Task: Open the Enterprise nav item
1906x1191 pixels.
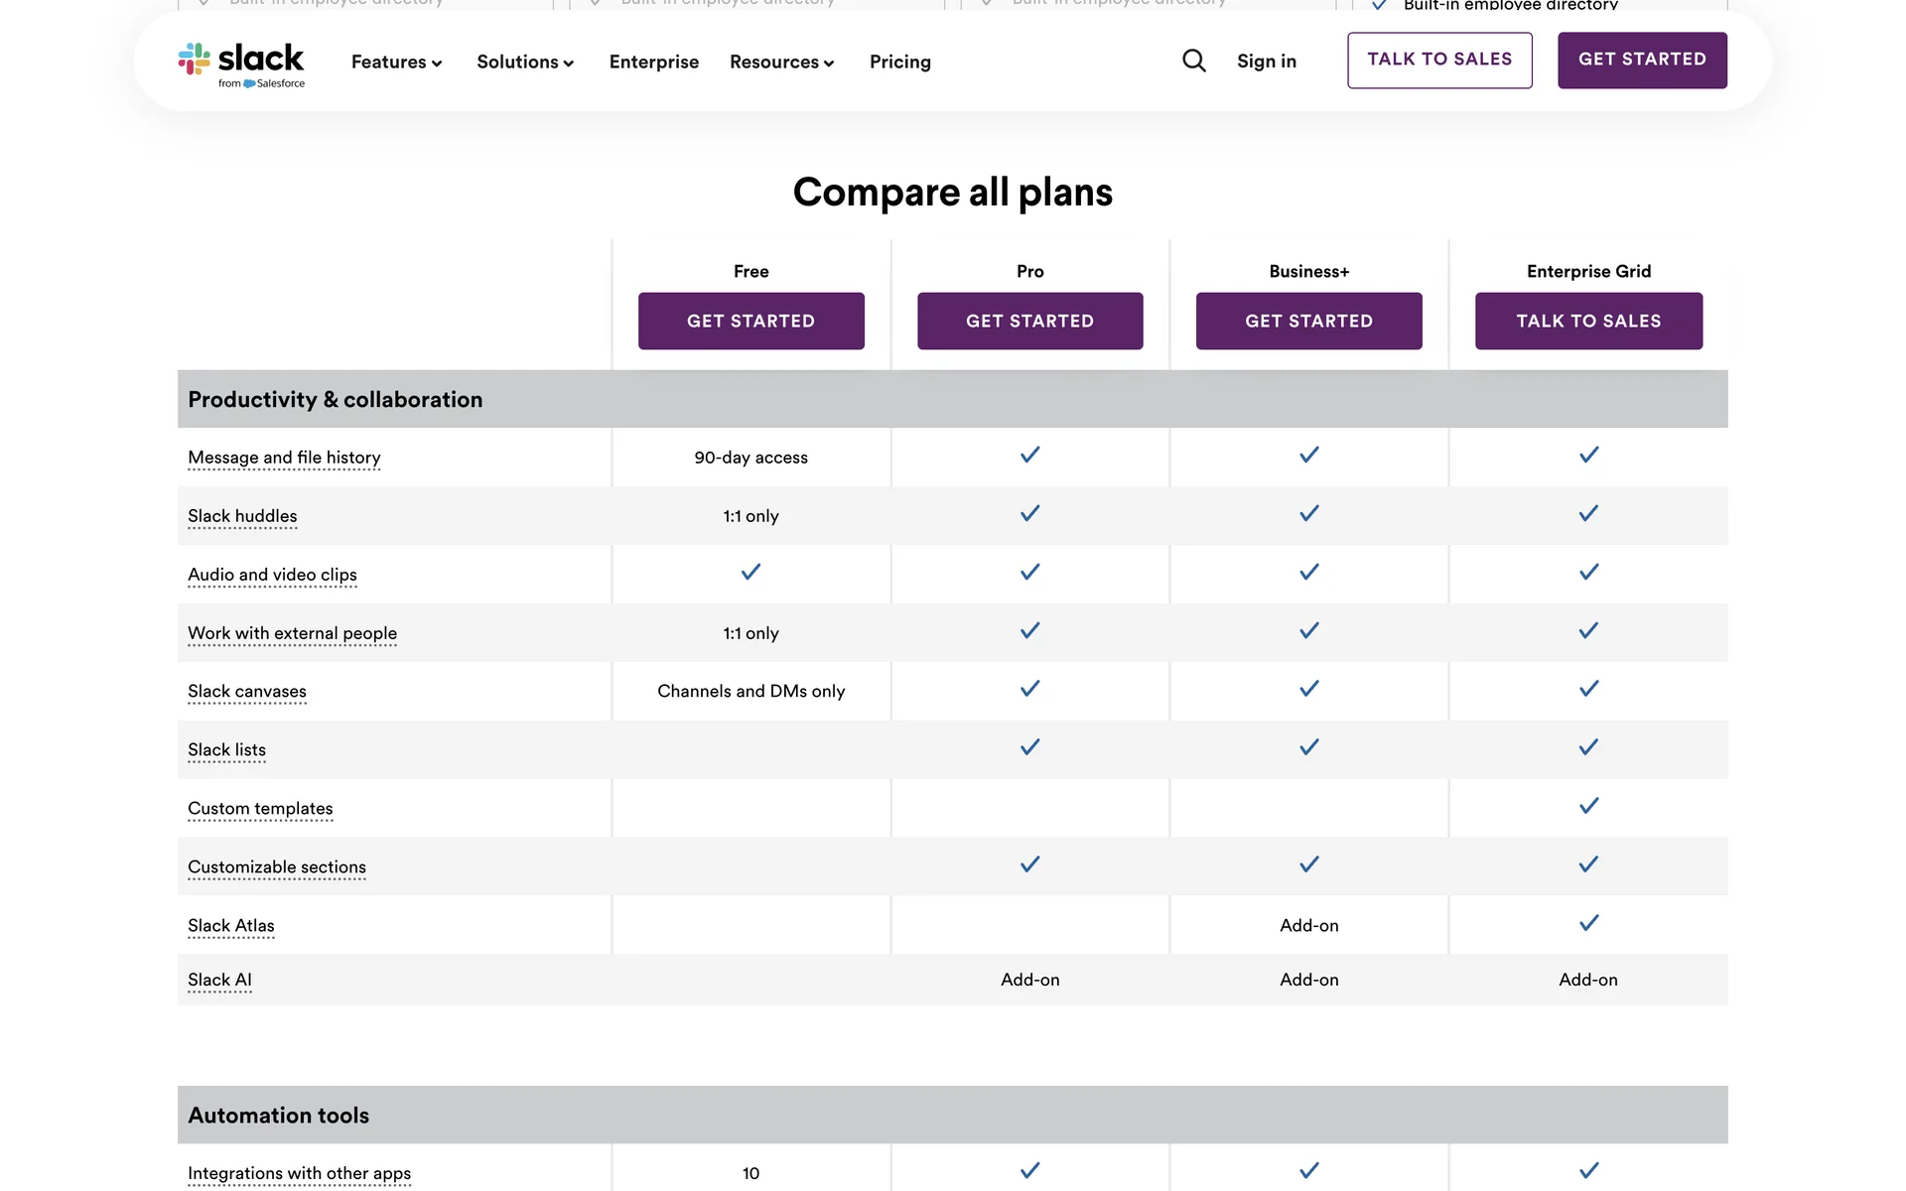Action: [653, 62]
